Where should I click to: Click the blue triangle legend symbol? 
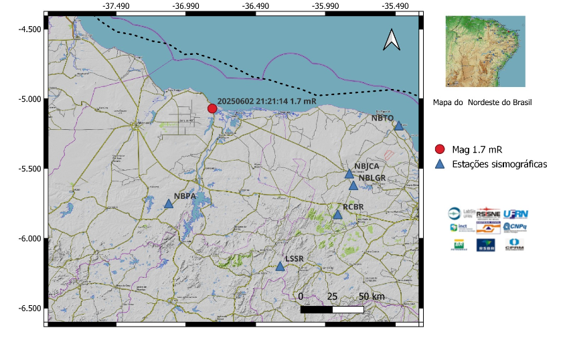pos(440,164)
